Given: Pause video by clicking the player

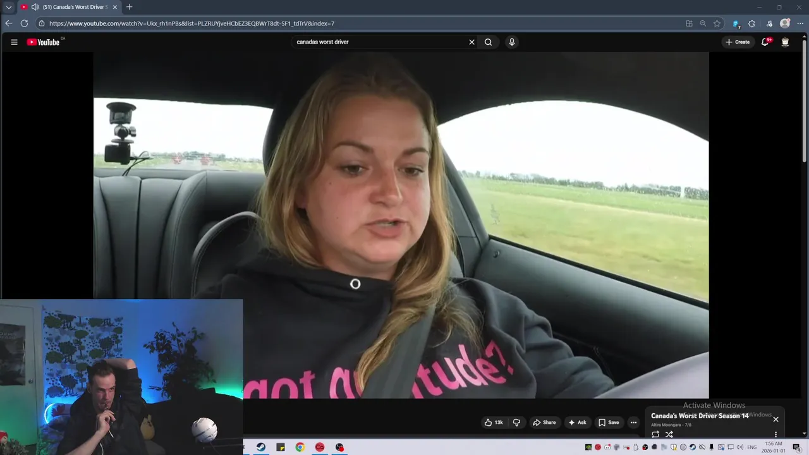Looking at the screenshot, I should point(401,224).
